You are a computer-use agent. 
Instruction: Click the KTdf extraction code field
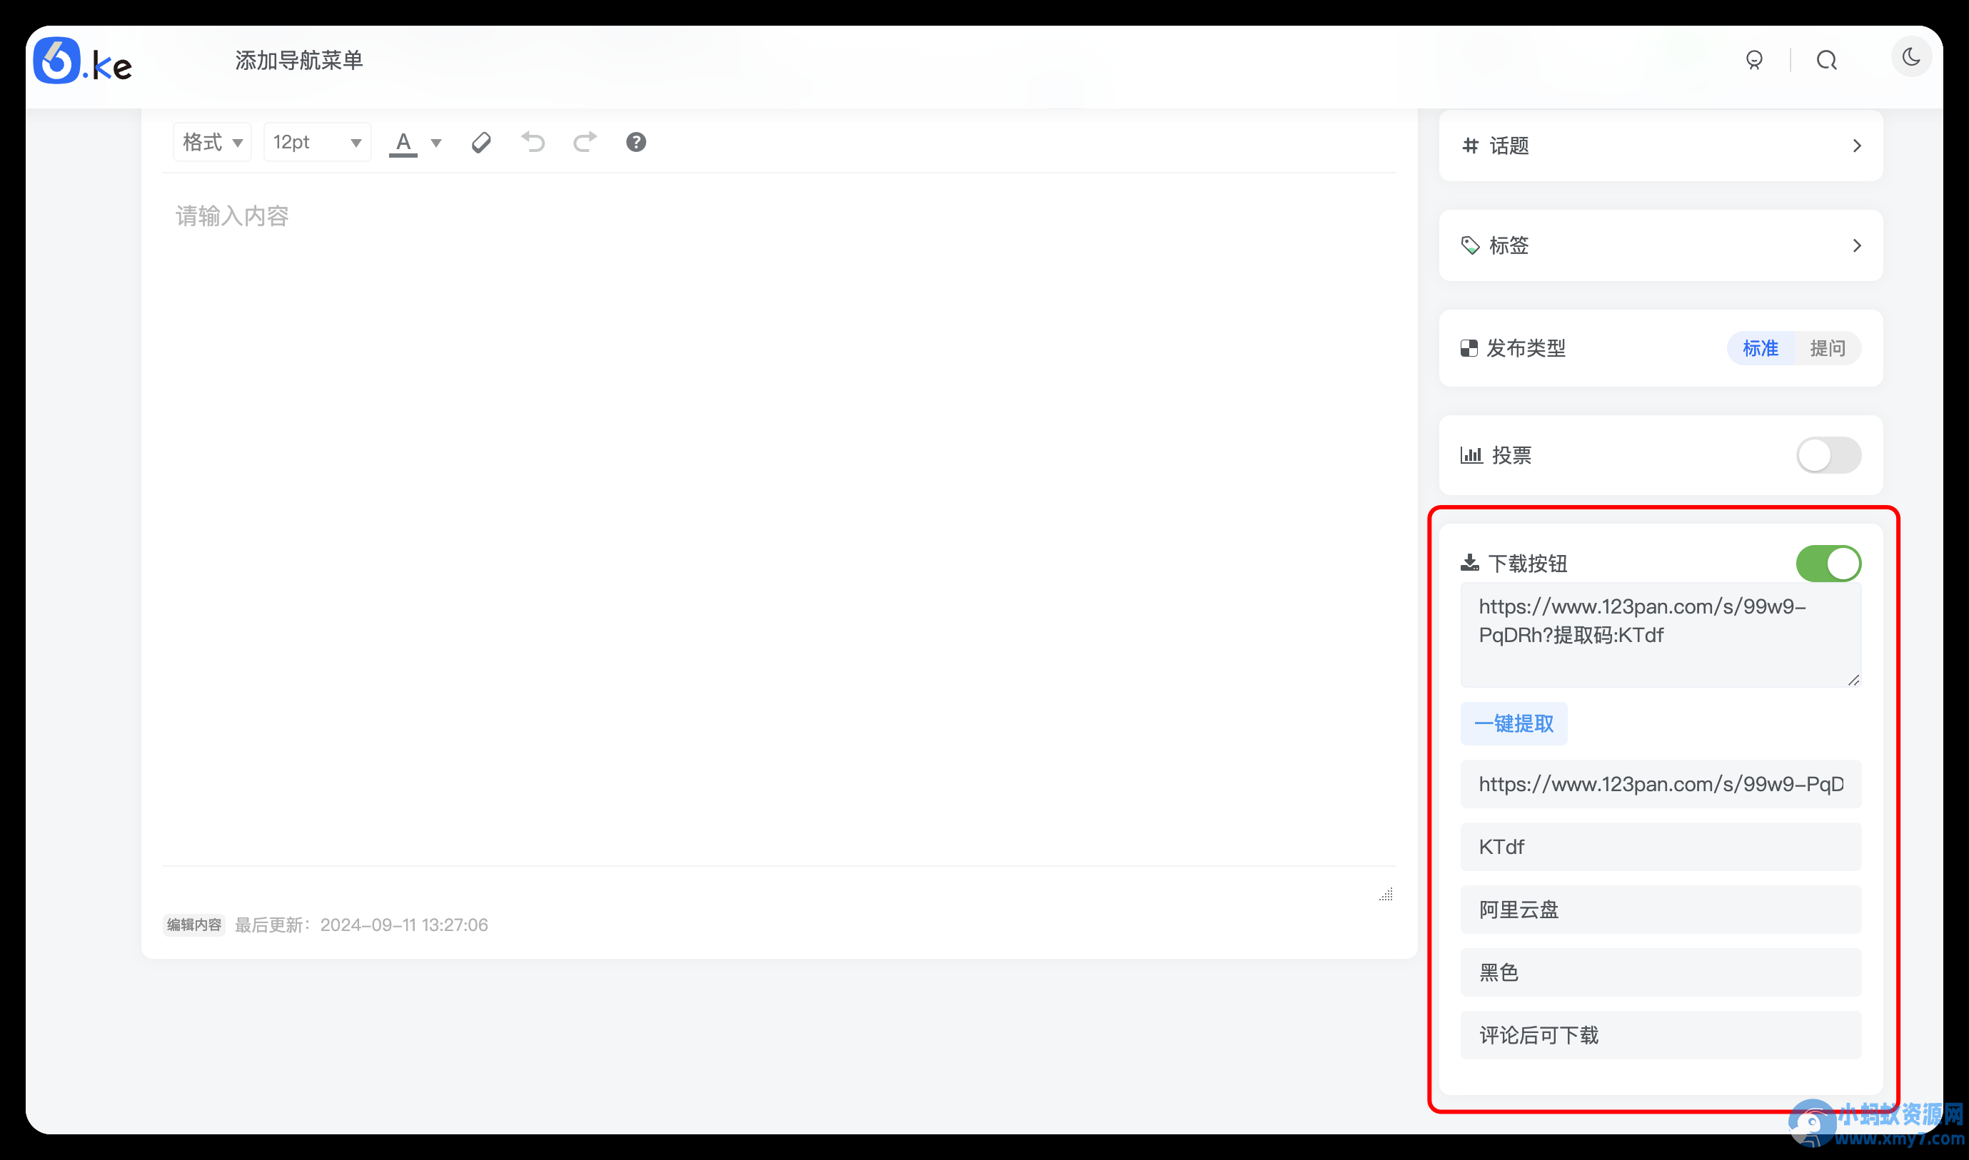pos(1660,847)
